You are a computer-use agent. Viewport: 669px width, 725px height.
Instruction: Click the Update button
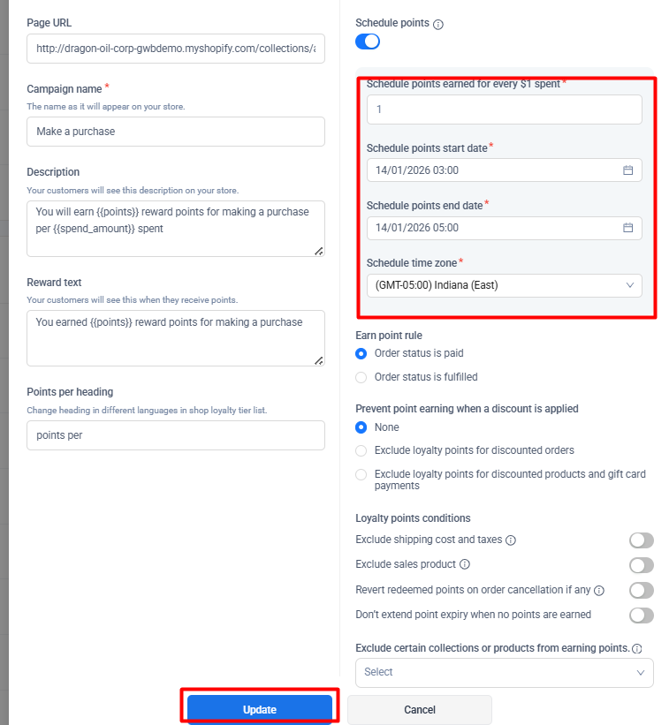[x=260, y=710]
